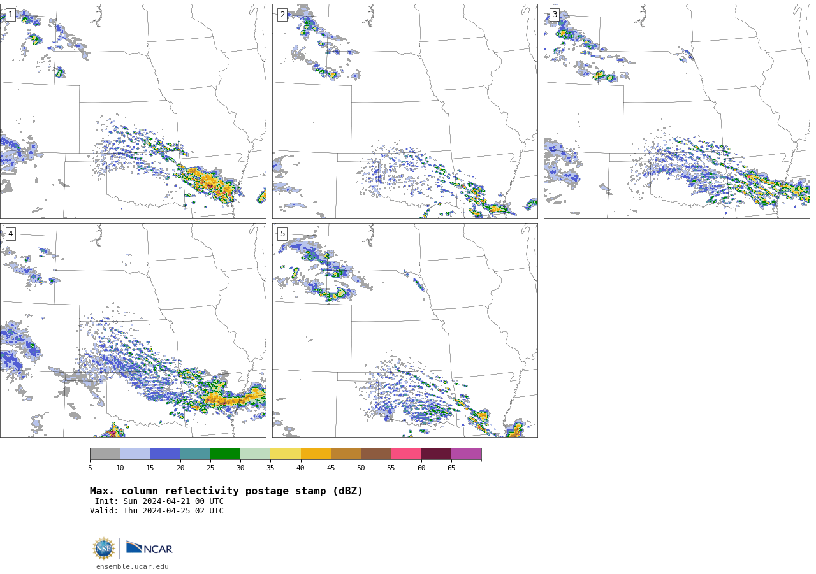Click the dark green 25-30 dBZ swatch

[225, 454]
